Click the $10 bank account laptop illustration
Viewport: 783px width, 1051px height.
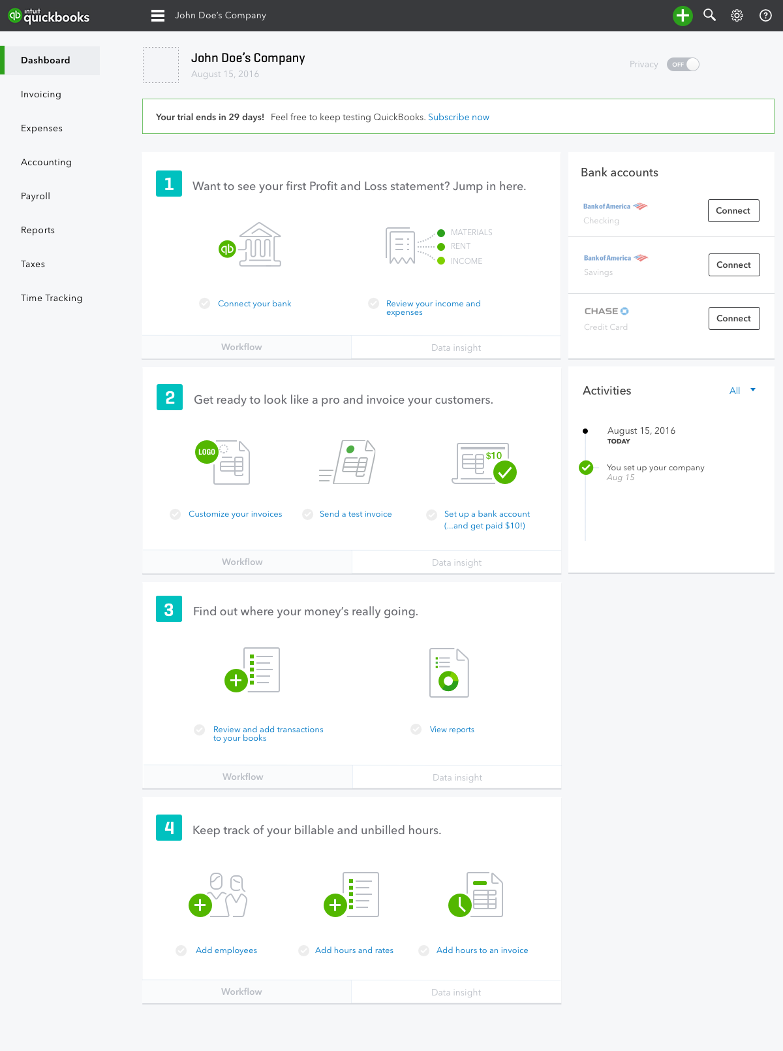point(484,463)
